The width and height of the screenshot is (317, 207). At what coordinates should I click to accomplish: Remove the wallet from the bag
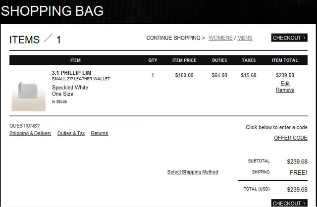pos(285,90)
